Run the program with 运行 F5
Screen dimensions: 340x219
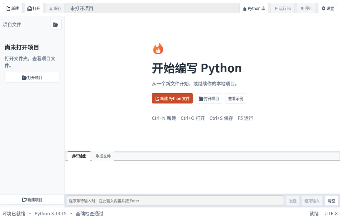click(x=283, y=8)
